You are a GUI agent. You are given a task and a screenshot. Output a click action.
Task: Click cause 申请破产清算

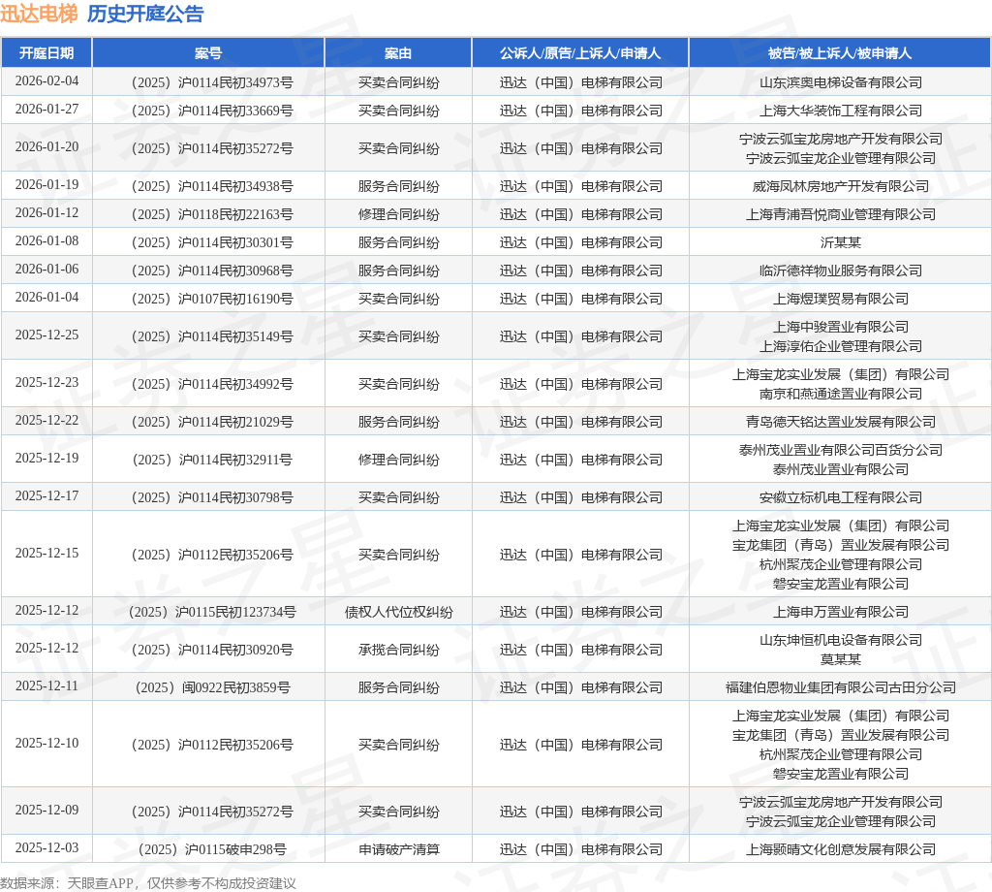tap(398, 849)
